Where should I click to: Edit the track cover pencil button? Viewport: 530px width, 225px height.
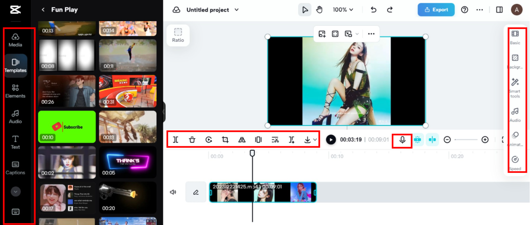(196, 192)
